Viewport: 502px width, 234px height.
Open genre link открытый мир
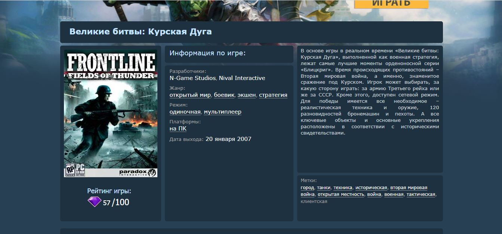pos(190,95)
